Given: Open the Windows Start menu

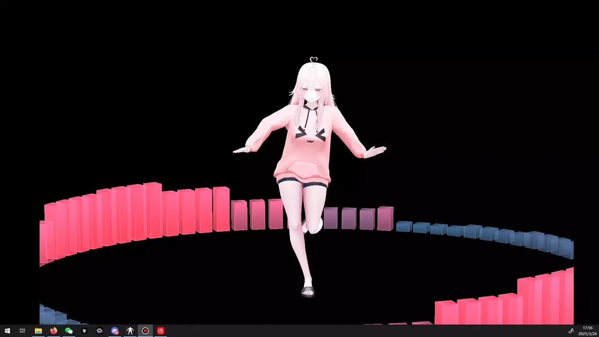Looking at the screenshot, I should (7, 331).
